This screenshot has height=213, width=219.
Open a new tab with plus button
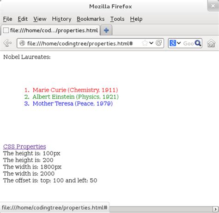[106, 30]
